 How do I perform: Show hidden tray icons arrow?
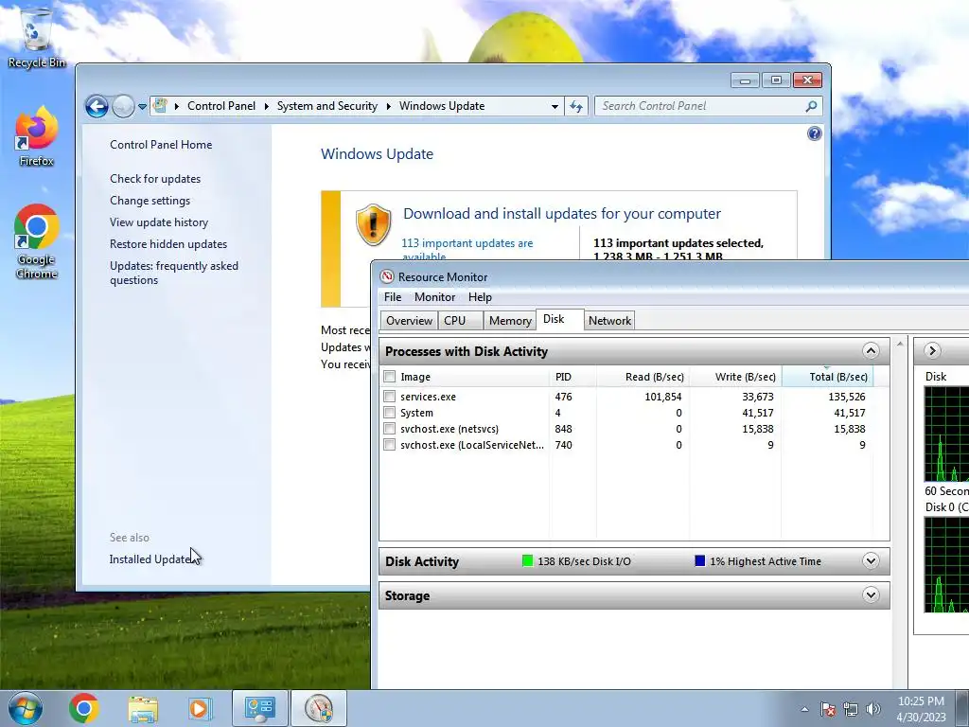coord(804,709)
